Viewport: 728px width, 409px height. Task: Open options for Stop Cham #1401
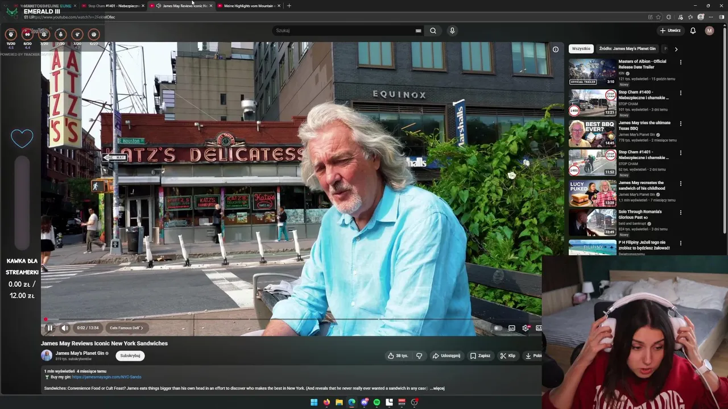[x=681, y=153]
